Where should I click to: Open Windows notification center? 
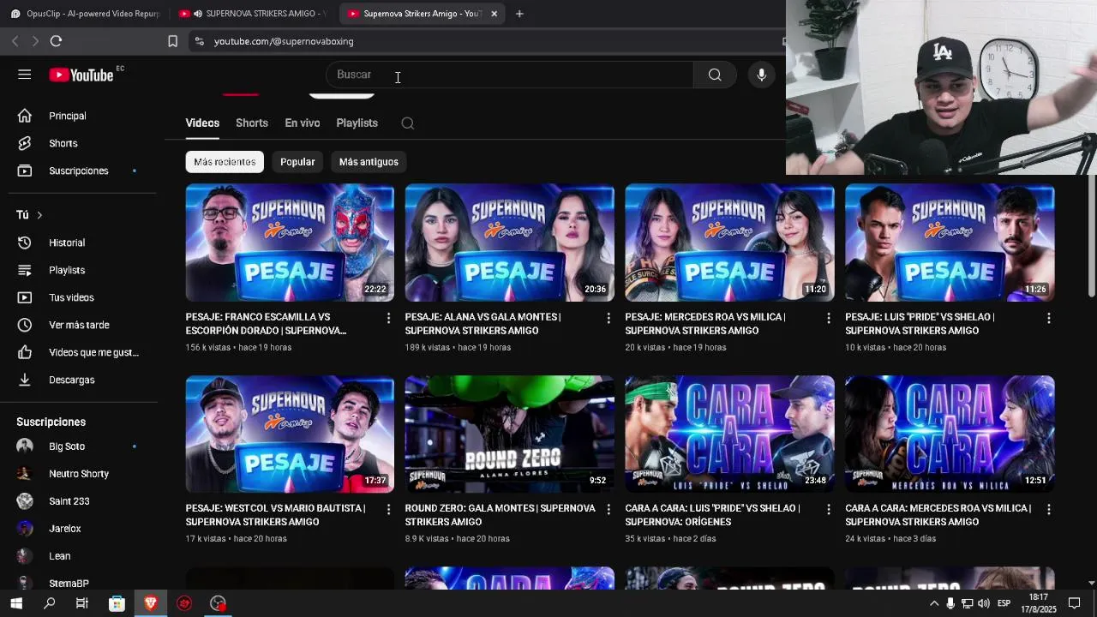coord(1074,603)
